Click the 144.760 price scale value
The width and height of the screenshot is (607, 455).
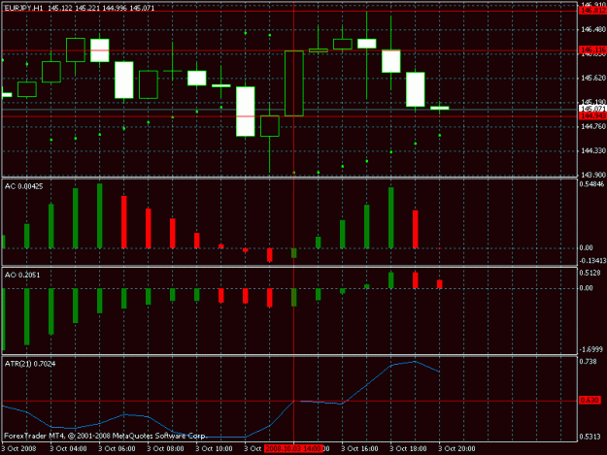click(x=593, y=126)
